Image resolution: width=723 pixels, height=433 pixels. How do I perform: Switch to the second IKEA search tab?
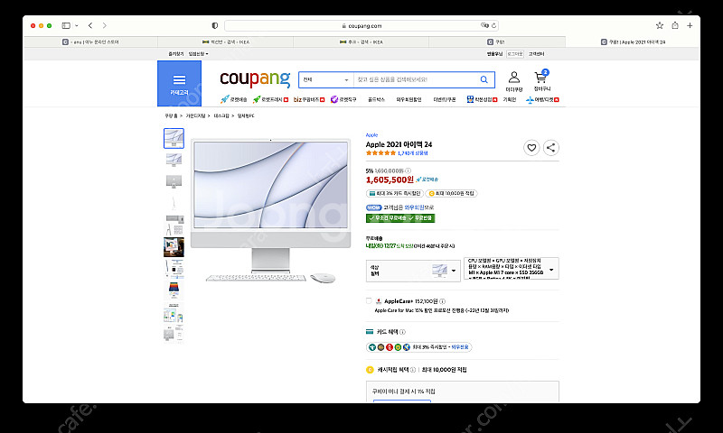coord(361,41)
